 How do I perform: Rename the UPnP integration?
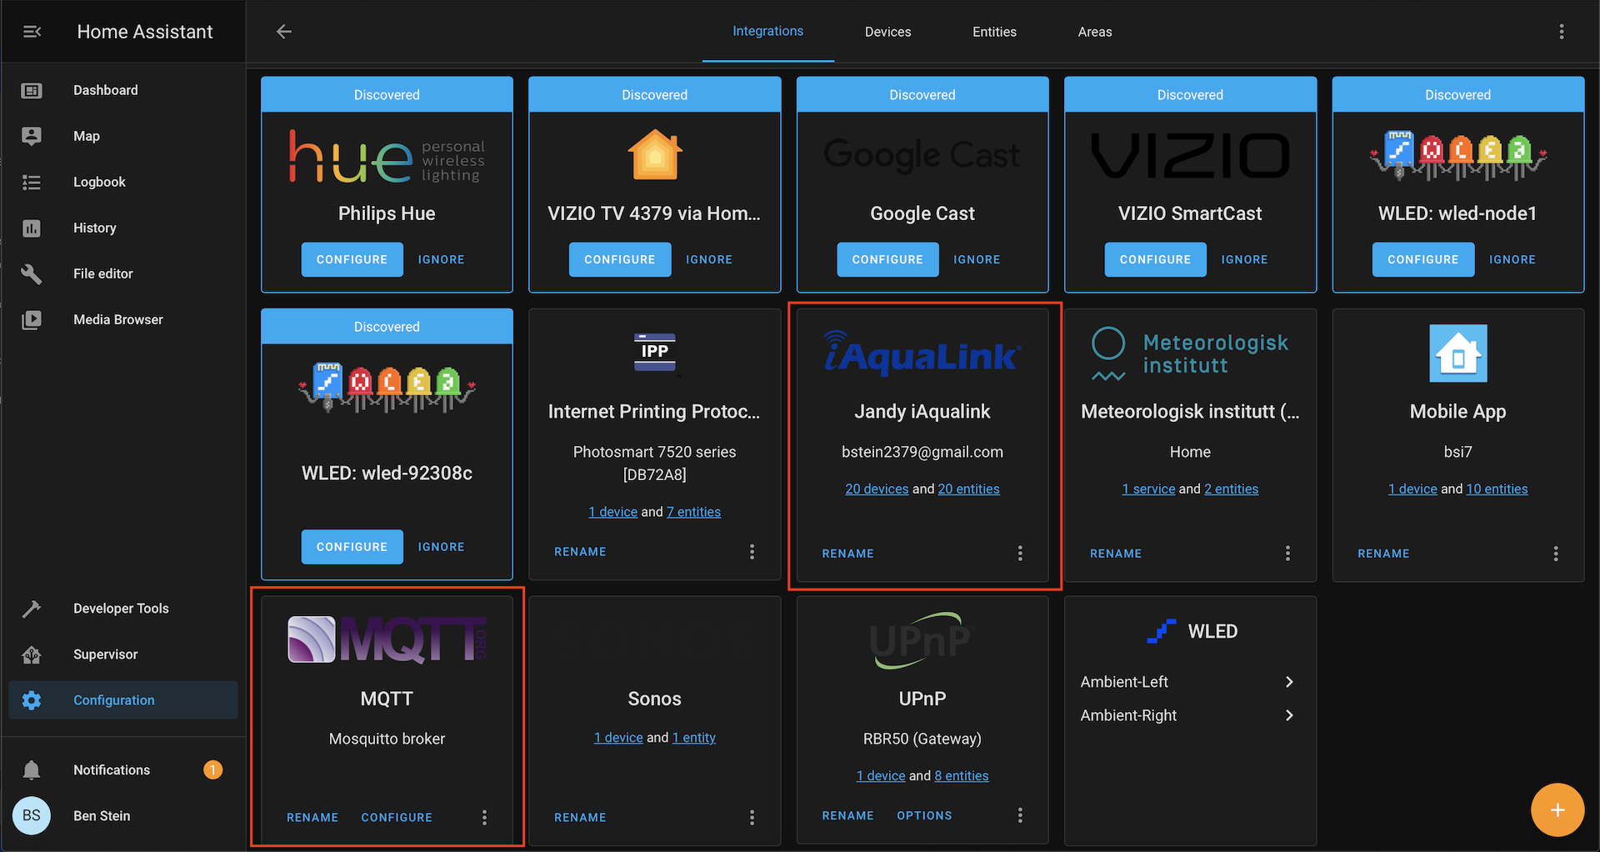pyautogui.click(x=847, y=815)
